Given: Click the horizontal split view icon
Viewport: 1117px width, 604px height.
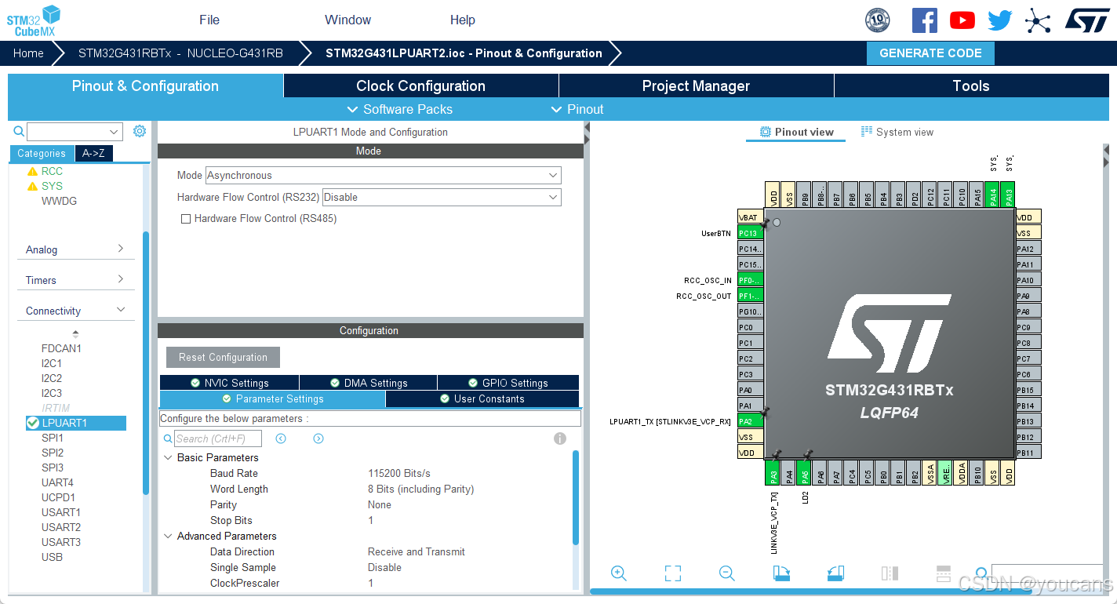Looking at the screenshot, I should pyautogui.click(x=944, y=573).
